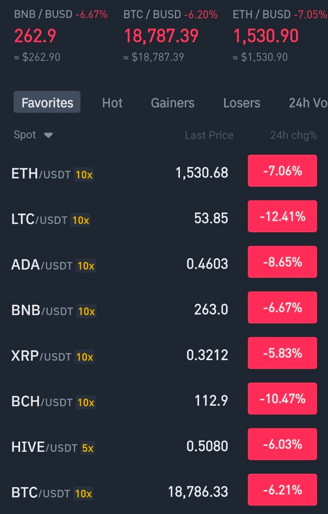This screenshot has height=514, width=328.
Task: Open the BNB / BUSD ticker card
Action: 61,36
